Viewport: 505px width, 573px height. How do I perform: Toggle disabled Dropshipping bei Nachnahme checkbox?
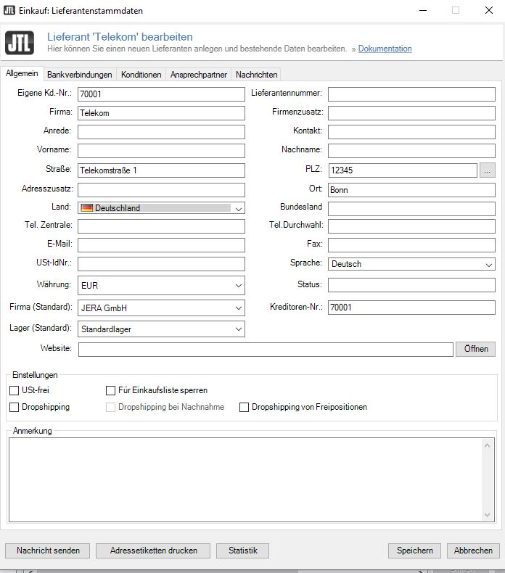point(110,407)
